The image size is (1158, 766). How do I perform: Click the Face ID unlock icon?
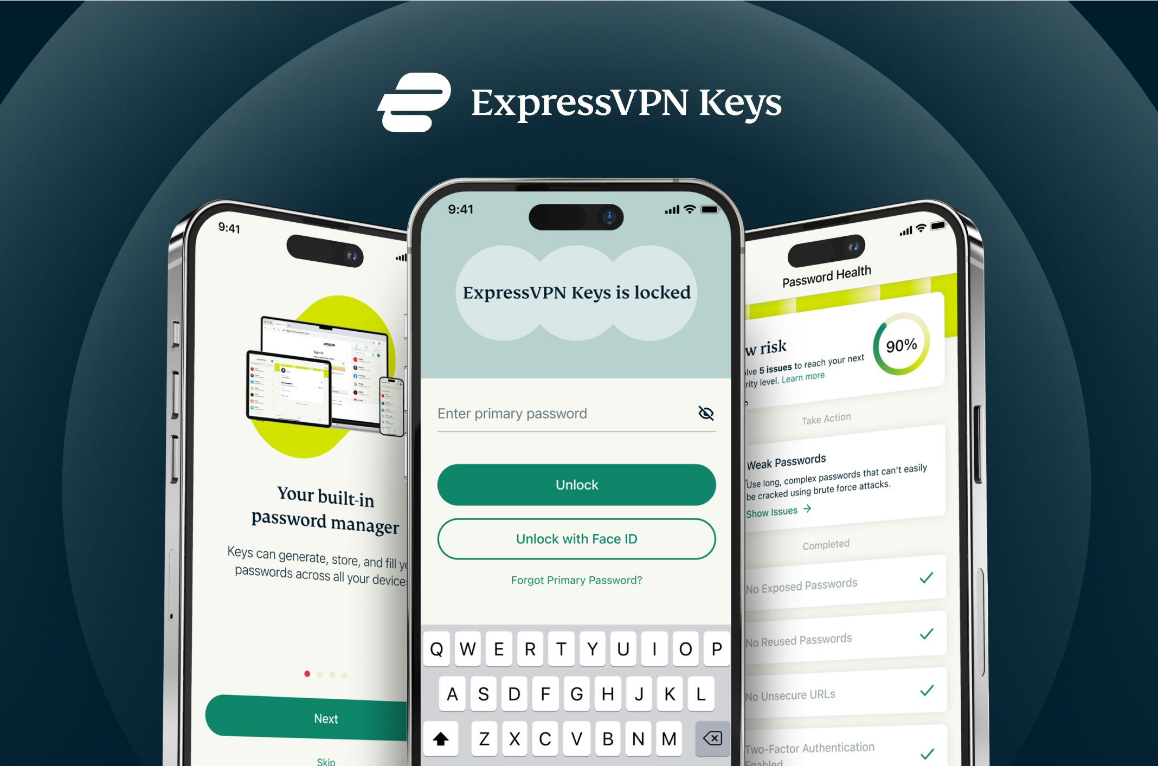point(576,539)
